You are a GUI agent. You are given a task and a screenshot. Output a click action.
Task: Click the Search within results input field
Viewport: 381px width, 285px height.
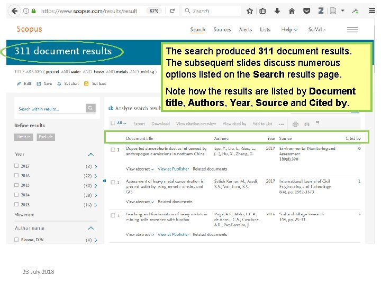(x=52, y=109)
